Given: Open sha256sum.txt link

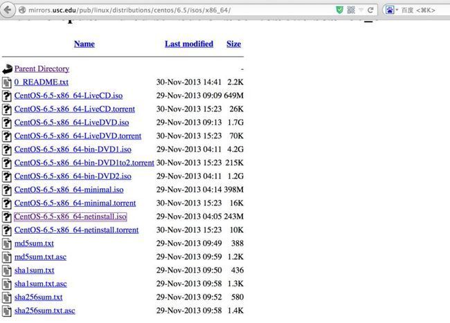Looking at the screenshot, I should pyautogui.click(x=39, y=297).
